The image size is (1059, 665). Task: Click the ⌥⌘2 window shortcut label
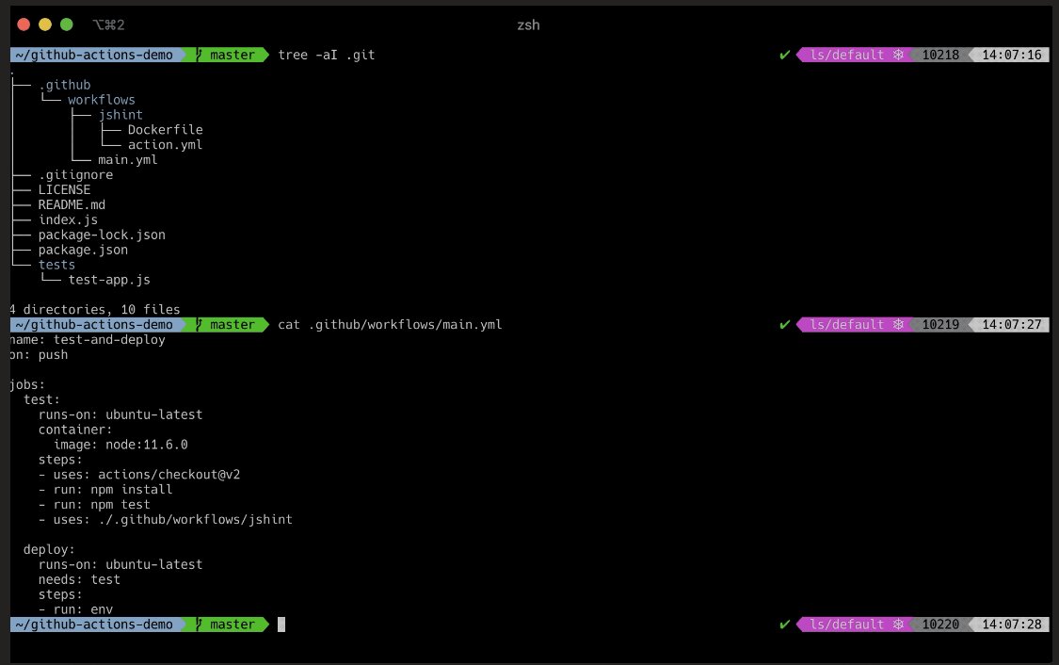click(109, 25)
